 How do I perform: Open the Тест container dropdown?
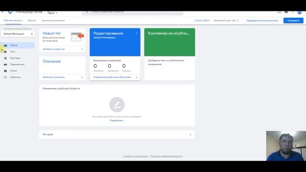pyautogui.click(x=52, y=13)
